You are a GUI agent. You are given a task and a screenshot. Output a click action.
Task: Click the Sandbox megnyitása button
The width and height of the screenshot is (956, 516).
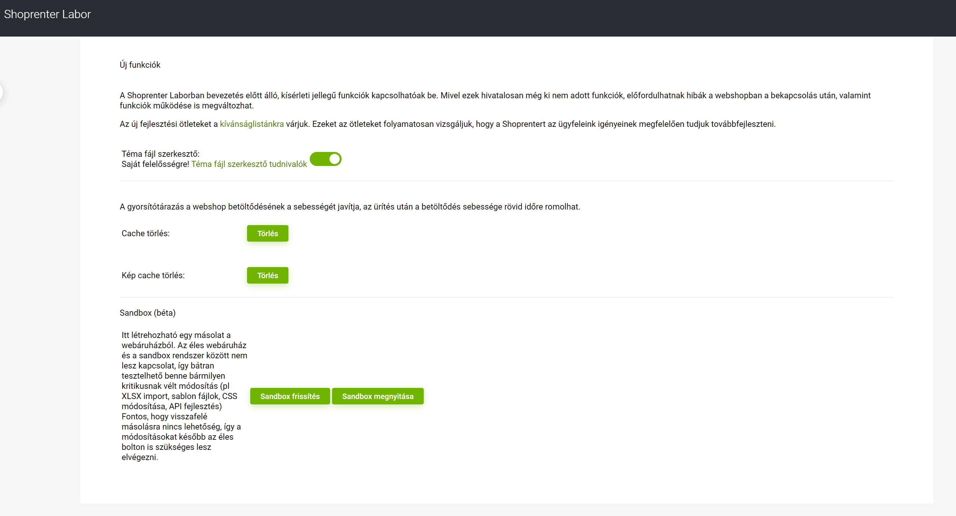[378, 396]
